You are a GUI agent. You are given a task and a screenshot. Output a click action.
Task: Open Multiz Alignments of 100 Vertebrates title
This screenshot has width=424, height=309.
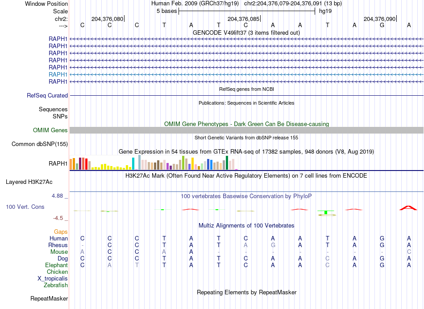pos(246,226)
